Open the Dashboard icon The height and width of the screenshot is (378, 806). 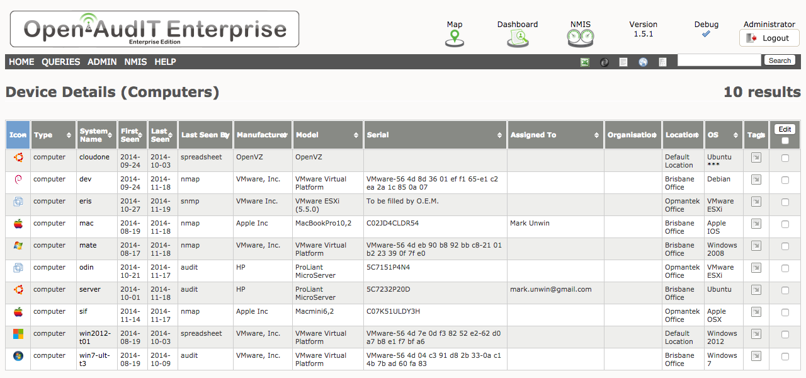(x=518, y=38)
